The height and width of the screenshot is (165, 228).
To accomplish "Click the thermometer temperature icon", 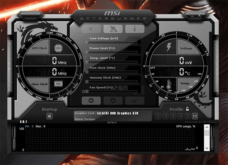I will (x=169, y=84).
